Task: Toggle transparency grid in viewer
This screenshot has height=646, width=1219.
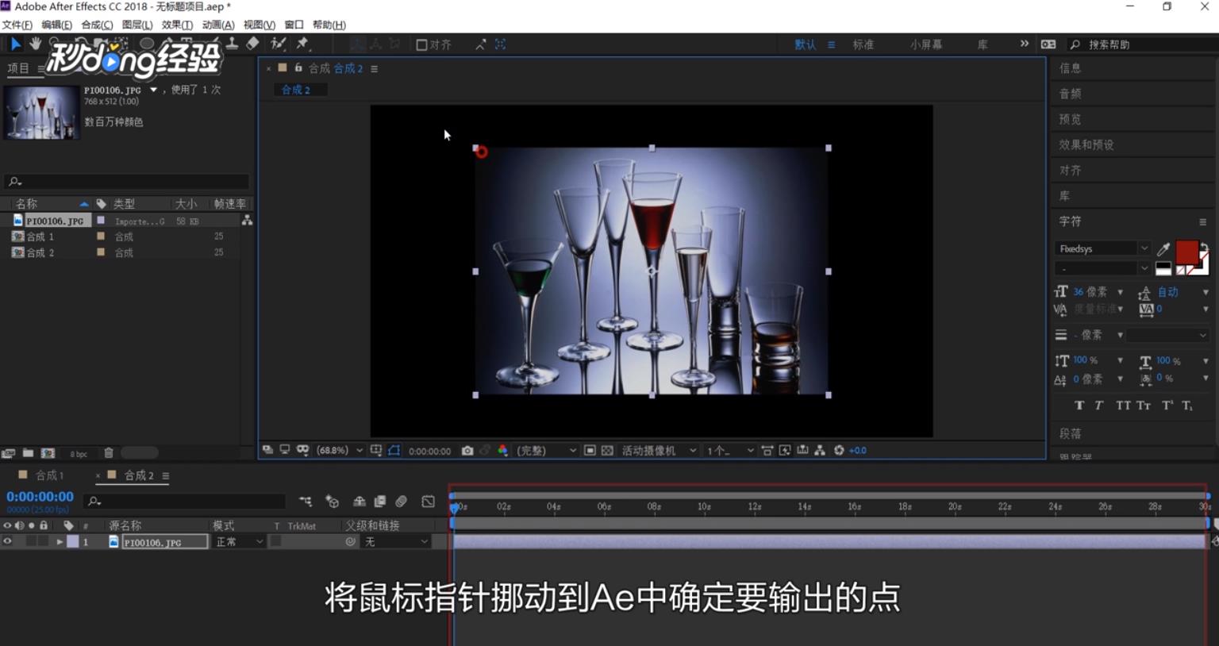Action: click(607, 450)
